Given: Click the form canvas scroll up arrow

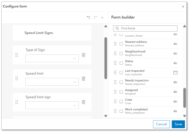Looking at the screenshot, I should 106,26.
